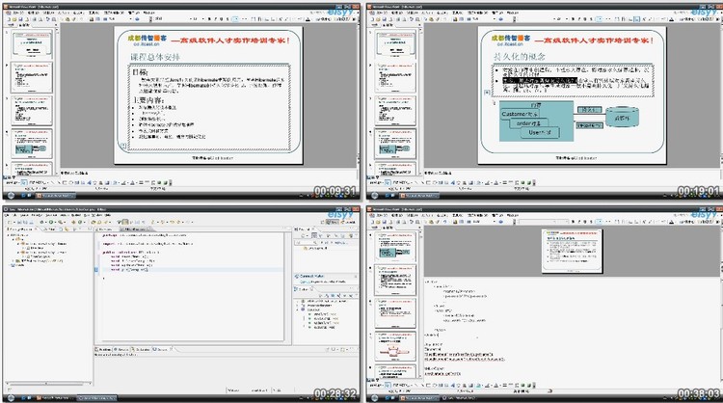Select Line tool in 00:09:31 drawing toolbar
Image resolution: width=723 pixels, height=403 pixels.
point(53,182)
